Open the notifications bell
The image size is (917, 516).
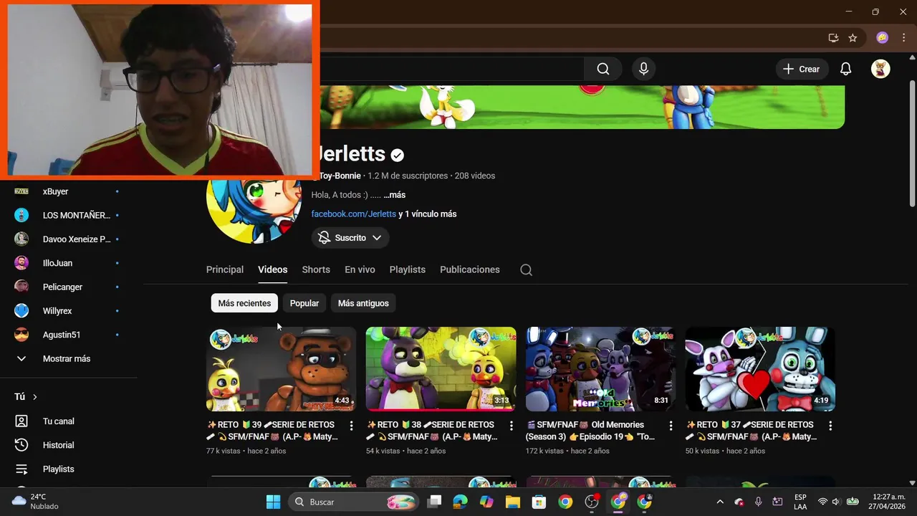point(845,69)
